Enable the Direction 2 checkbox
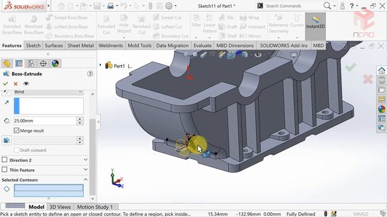 [x=4, y=160]
